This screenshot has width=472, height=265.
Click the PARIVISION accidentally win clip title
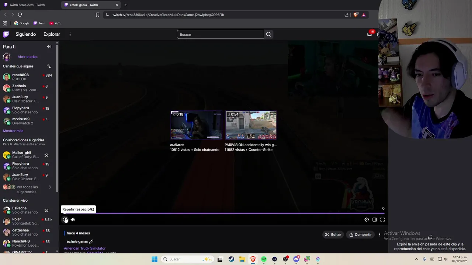pyautogui.click(x=250, y=145)
